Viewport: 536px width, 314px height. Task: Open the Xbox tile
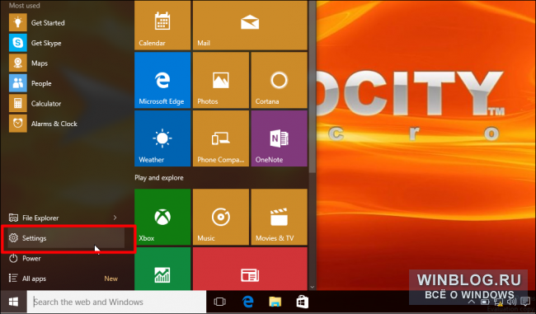pyautogui.click(x=162, y=217)
